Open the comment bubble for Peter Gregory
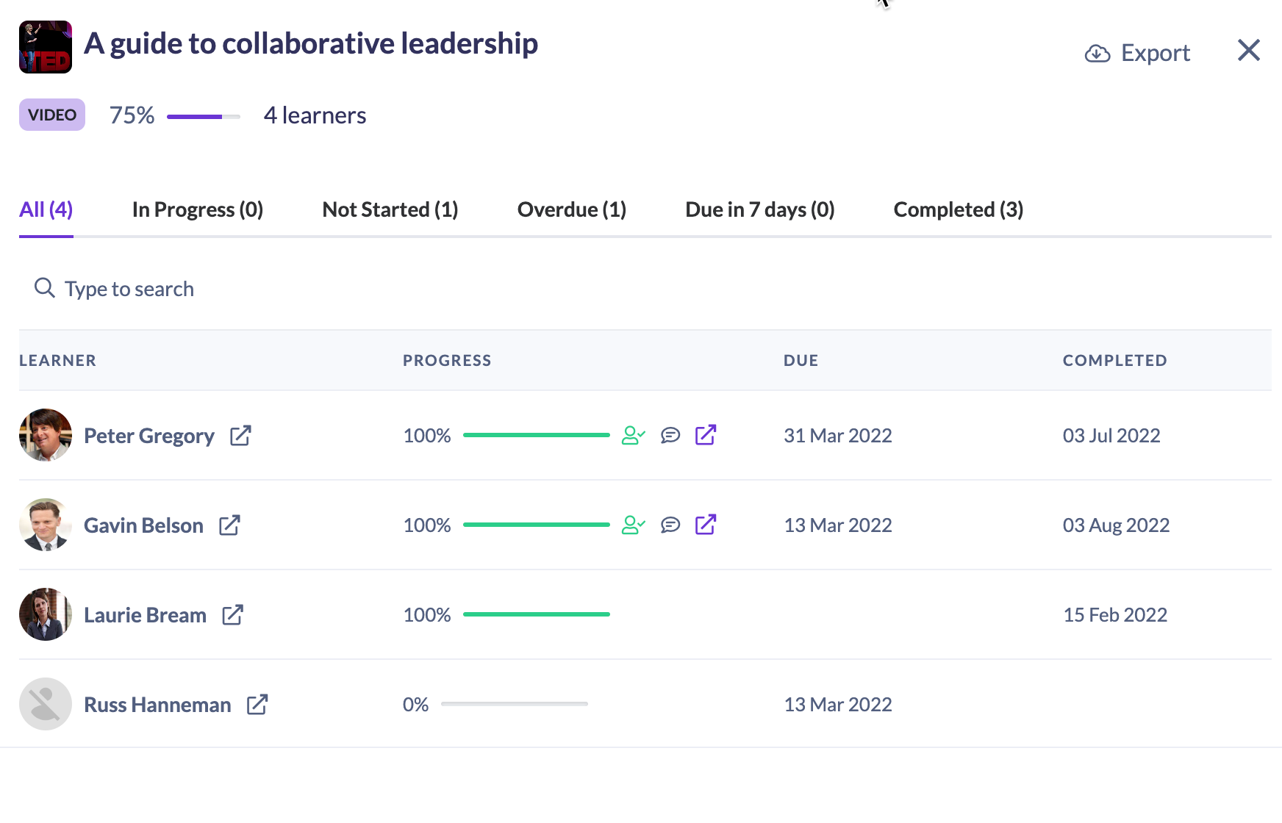1282x823 pixels. coord(670,435)
